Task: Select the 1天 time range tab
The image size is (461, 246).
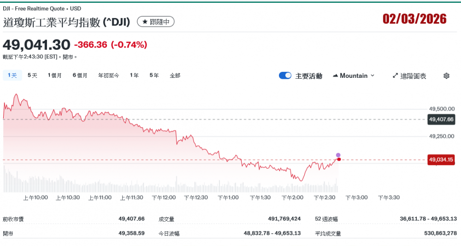Action: pos(12,76)
